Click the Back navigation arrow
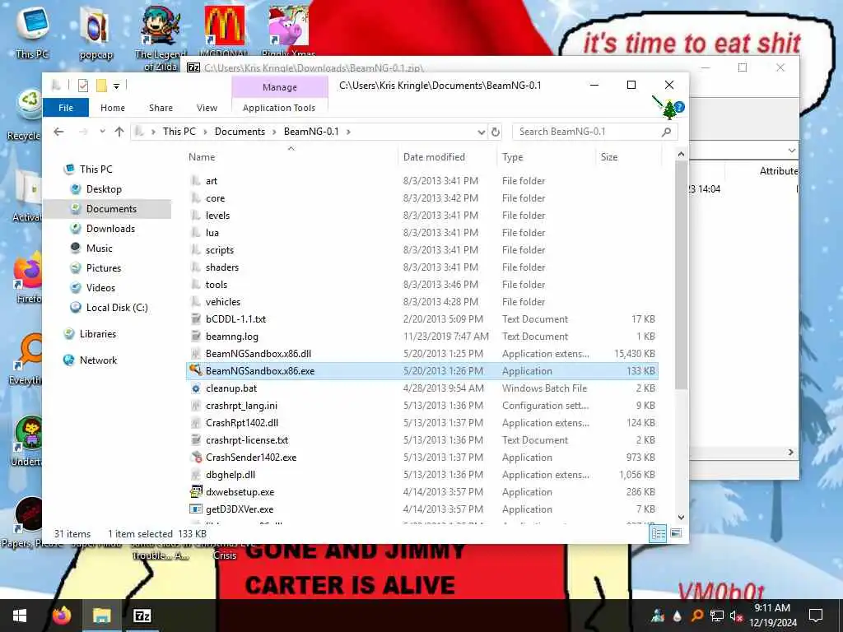 click(58, 132)
